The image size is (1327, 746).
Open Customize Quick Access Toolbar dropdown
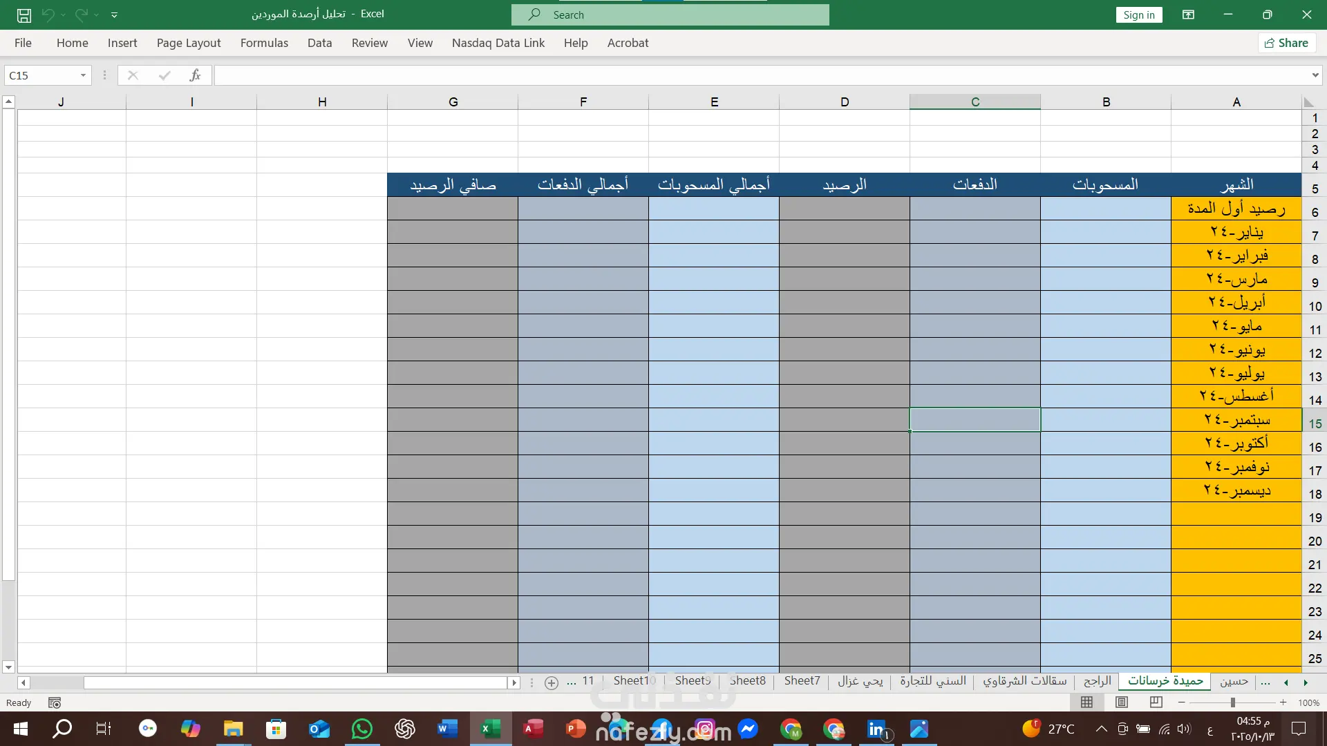(x=114, y=15)
